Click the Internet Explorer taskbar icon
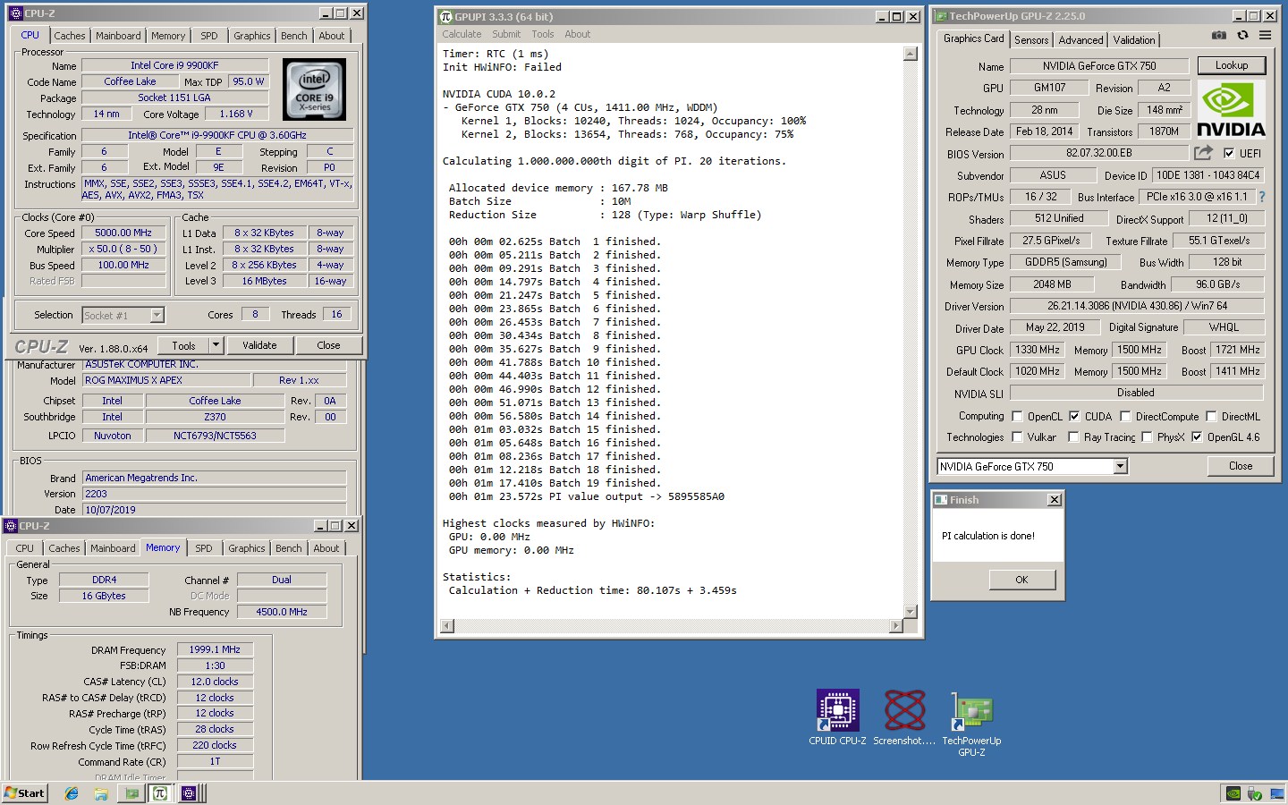Image resolution: width=1288 pixels, height=805 pixels. pyautogui.click(x=72, y=793)
